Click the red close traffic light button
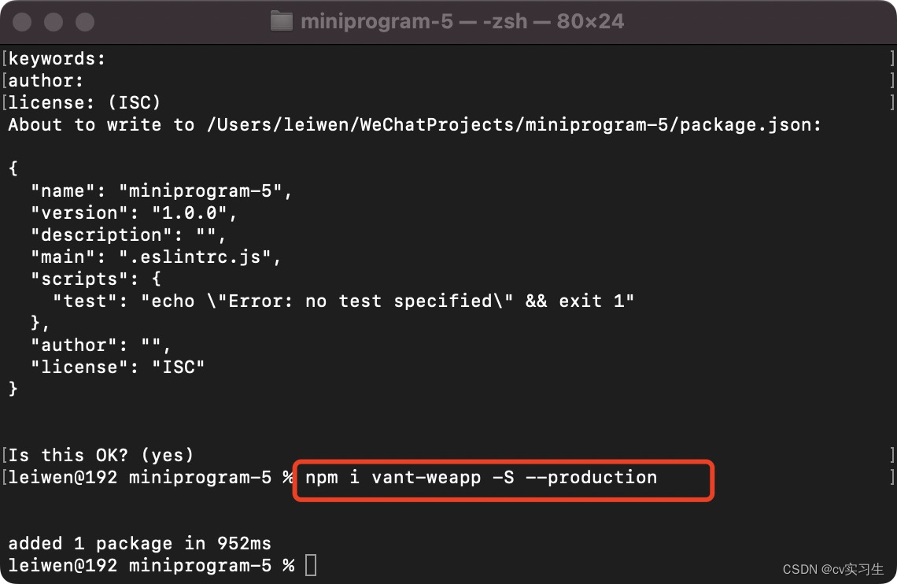 22,21
